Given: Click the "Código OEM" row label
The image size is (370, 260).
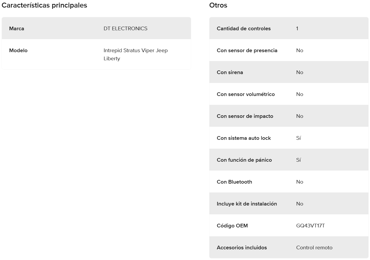Looking at the screenshot, I should (x=232, y=226).
